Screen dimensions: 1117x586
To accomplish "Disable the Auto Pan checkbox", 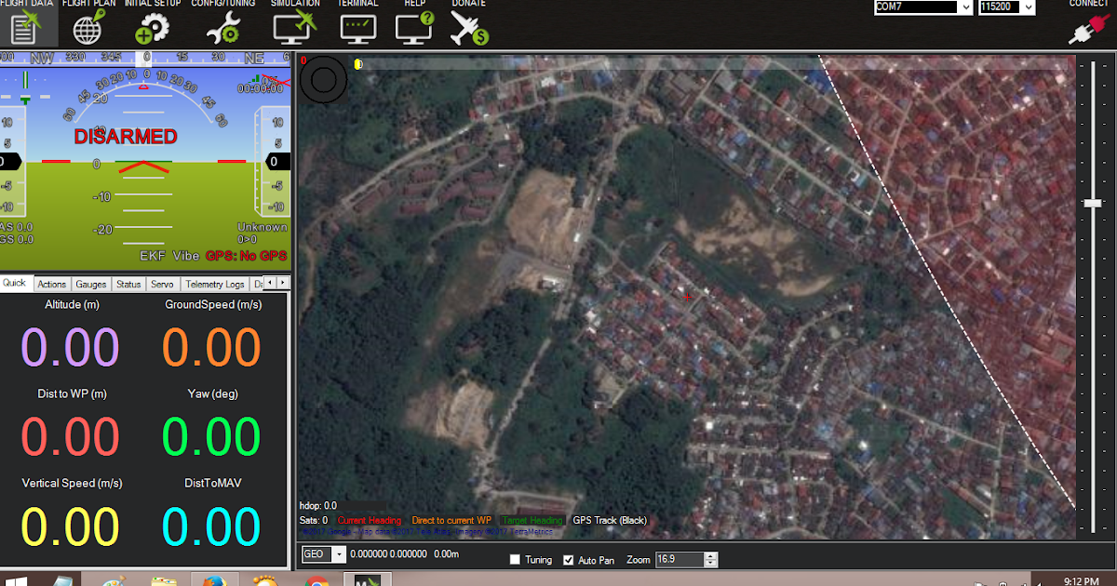I will (x=569, y=559).
